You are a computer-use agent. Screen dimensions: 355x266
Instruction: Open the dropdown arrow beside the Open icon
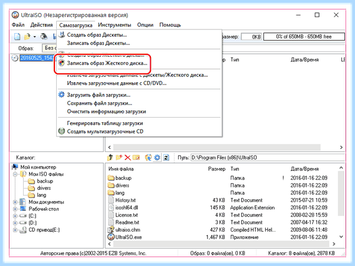[34, 37]
